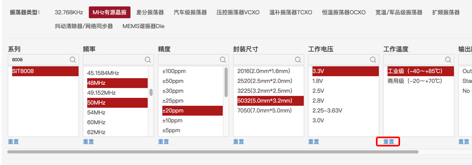Viewport: 472px width, 165px height.
Task: Click the 频率 list vertical scrollbar thumb
Action: point(151,92)
